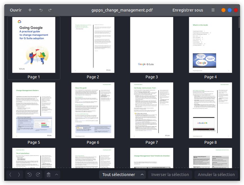244x185 pixels.
Task: Select the Page 1 cover thumbnail
Action: point(34,45)
